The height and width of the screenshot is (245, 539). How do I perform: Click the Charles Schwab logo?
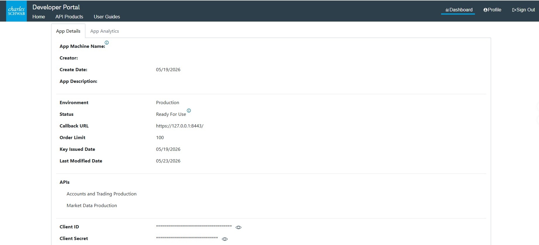click(16, 11)
